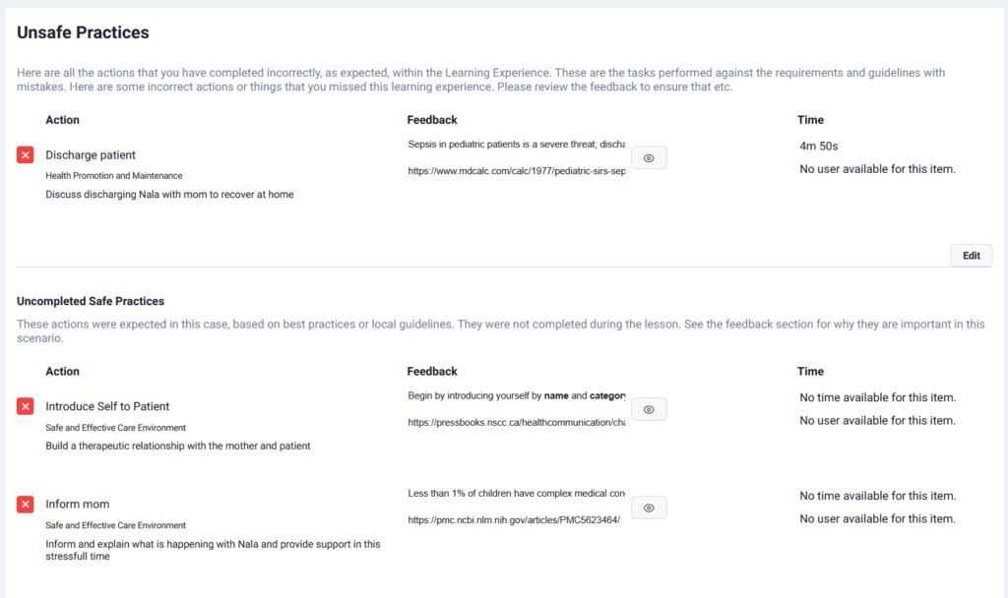Click the red X icon beside Inform mom
The width and height of the screenshot is (1008, 598).
26,505
